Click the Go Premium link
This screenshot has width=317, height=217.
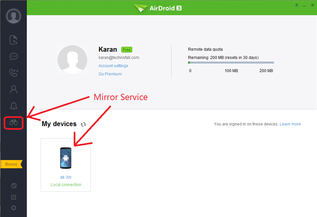point(110,74)
